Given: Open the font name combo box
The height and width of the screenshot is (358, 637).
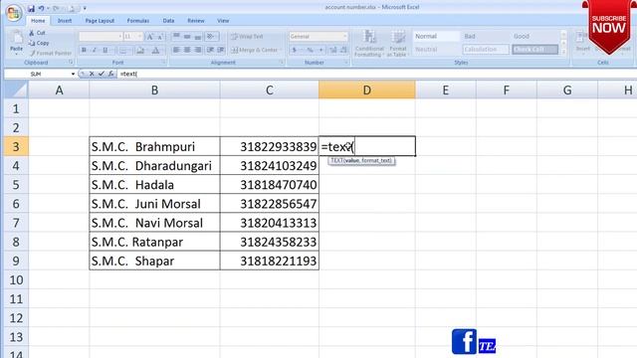Looking at the screenshot, I should click(101, 37).
